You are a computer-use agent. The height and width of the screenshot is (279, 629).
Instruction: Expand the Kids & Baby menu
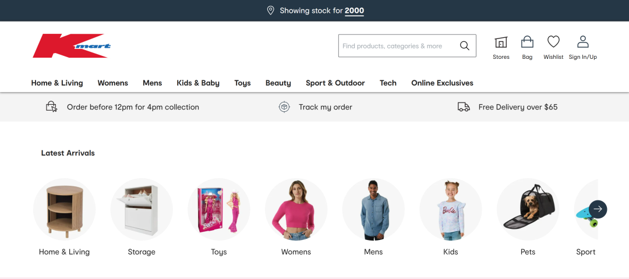pyautogui.click(x=198, y=83)
